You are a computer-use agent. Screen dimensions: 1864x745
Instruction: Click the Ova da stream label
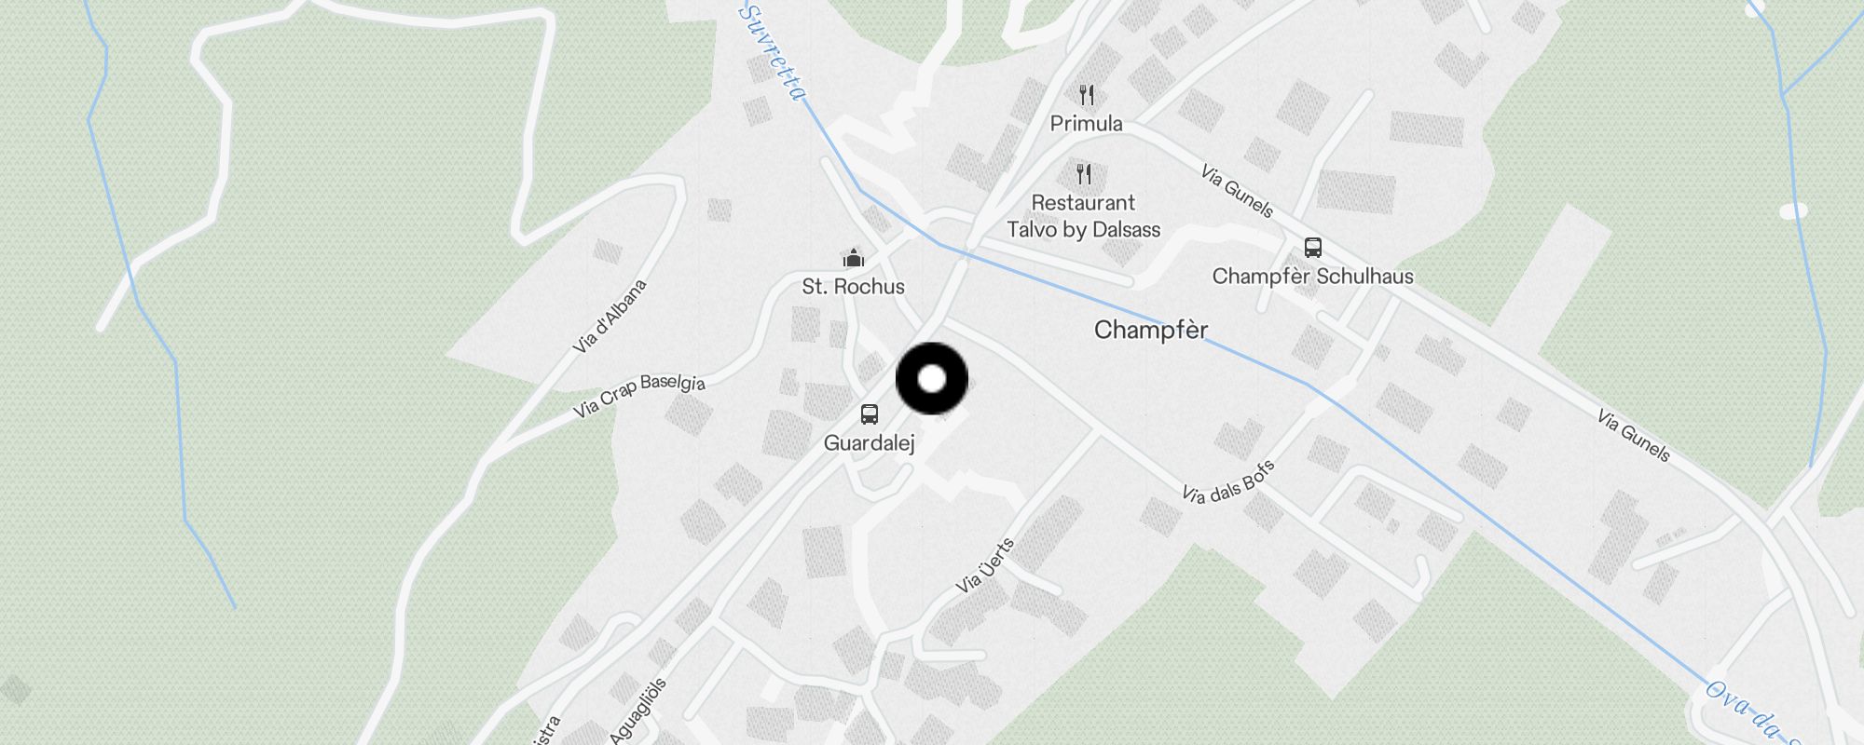click(1748, 713)
